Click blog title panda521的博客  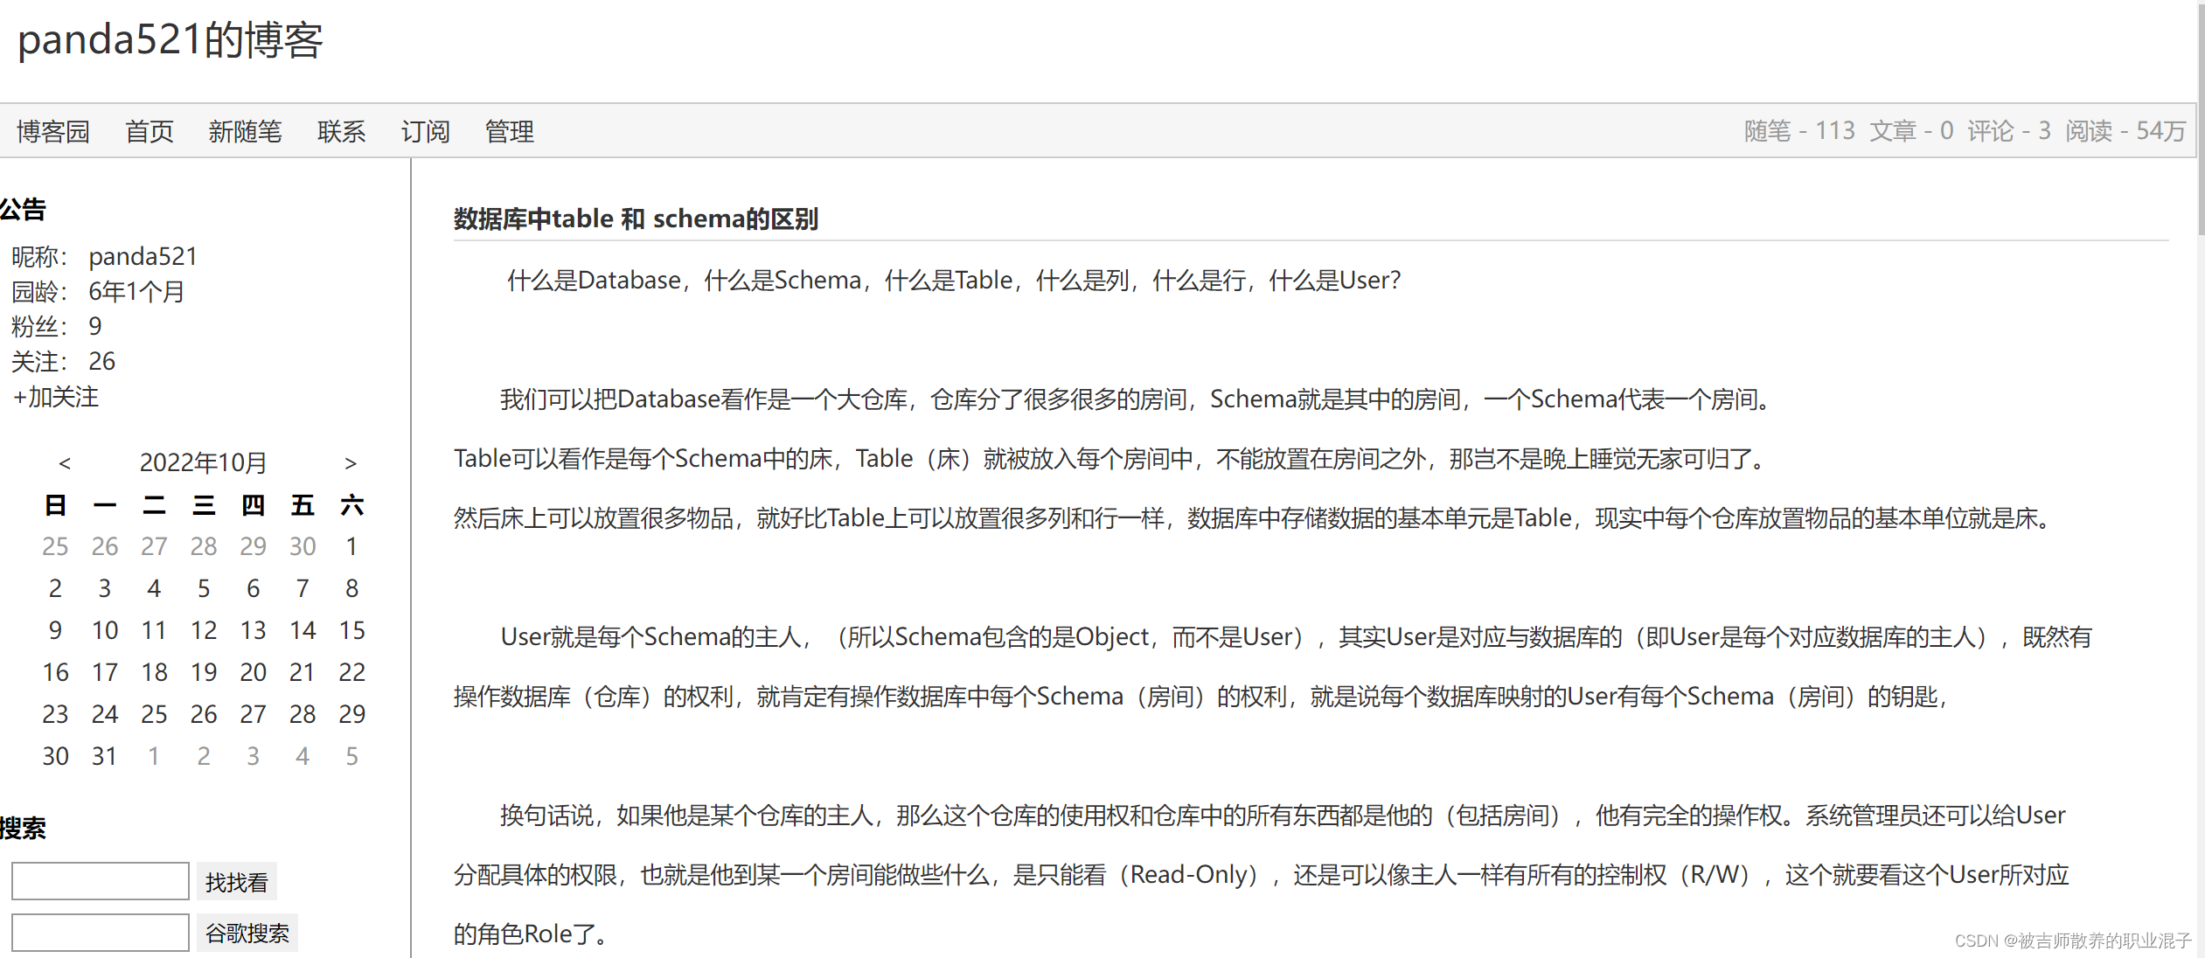point(170,40)
